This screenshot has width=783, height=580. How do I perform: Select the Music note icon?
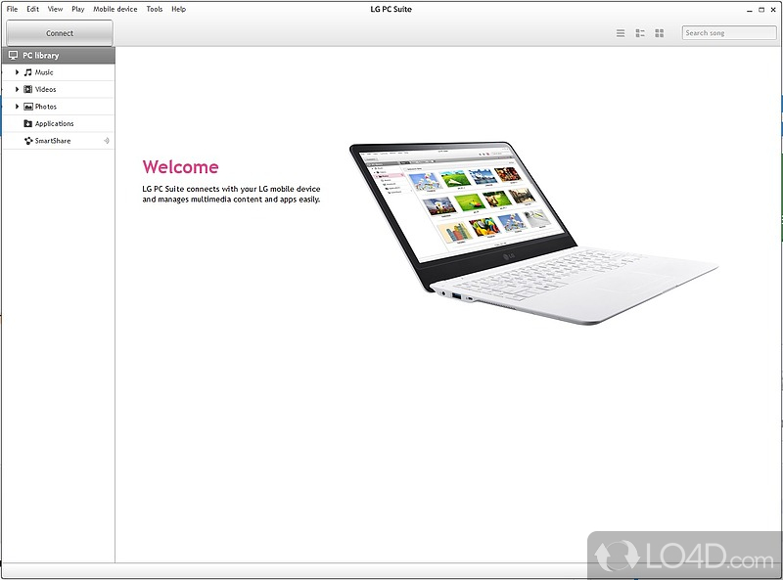click(28, 72)
